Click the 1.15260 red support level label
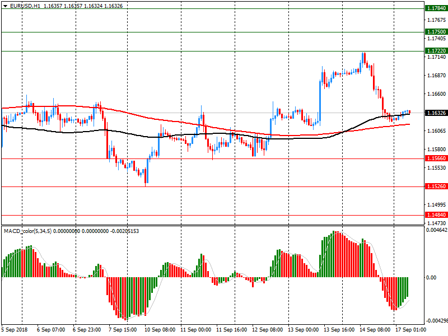 pyautogui.click(x=436, y=186)
